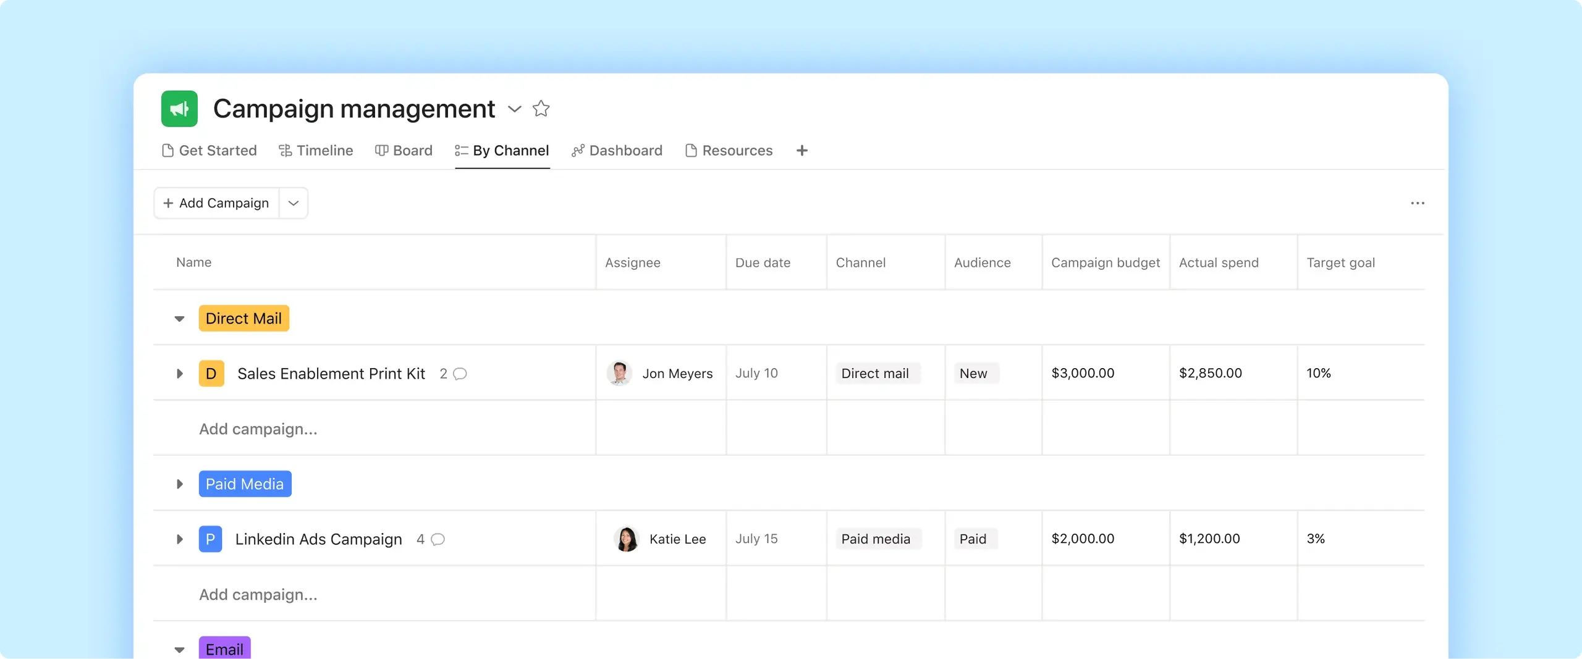Select the $3,000.00 campaign budget cell
This screenshot has height=659, width=1582.
click(x=1106, y=373)
